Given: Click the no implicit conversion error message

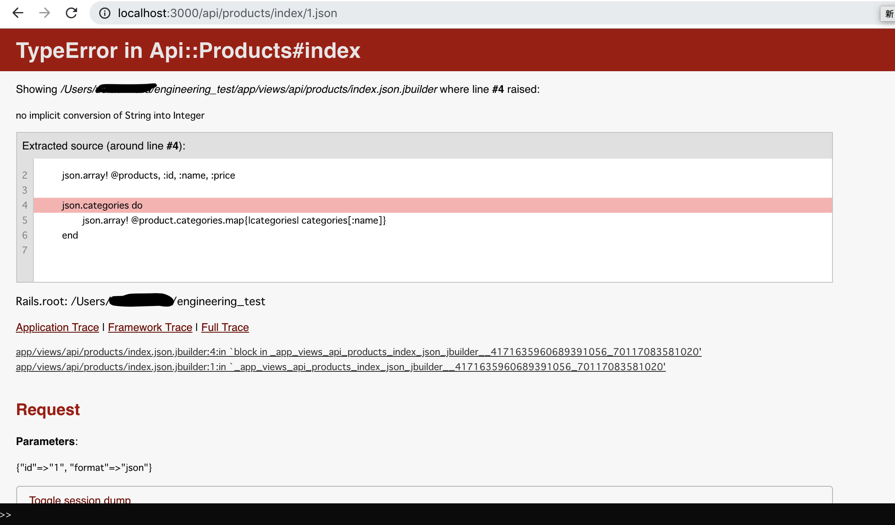Looking at the screenshot, I should (110, 115).
